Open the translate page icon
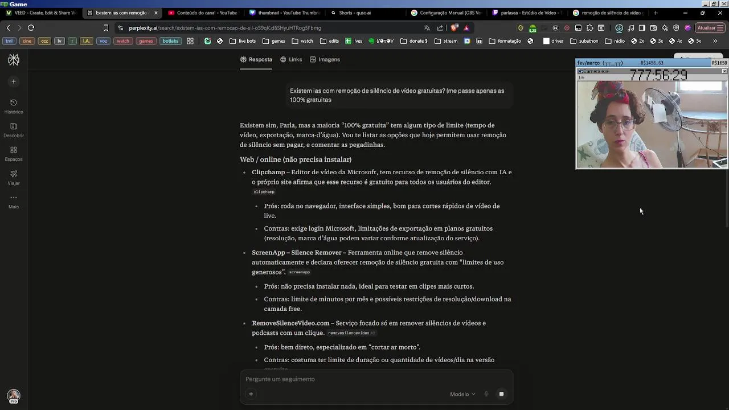This screenshot has height=410, width=729. point(427,27)
